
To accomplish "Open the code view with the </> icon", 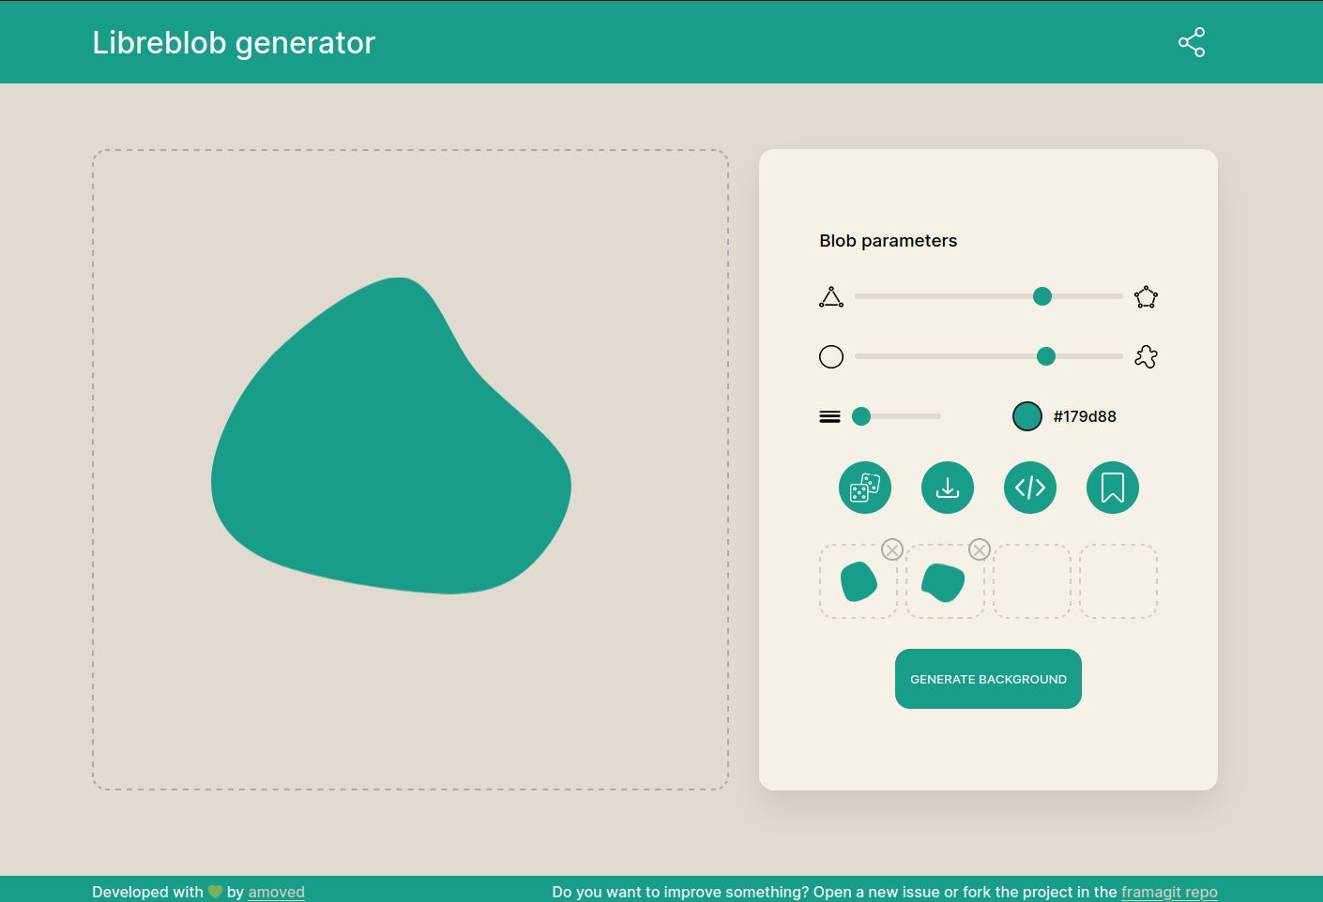I will [1029, 487].
